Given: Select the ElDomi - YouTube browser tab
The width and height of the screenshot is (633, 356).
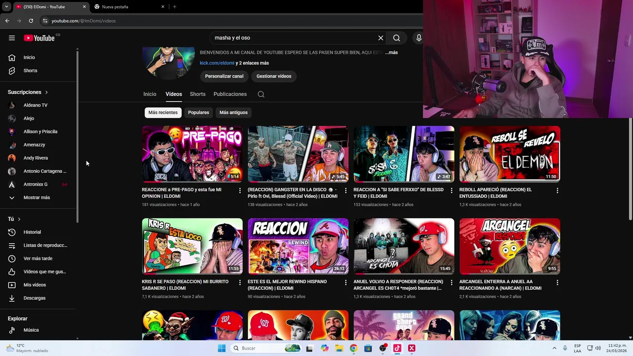Looking at the screenshot, I should point(50,7).
